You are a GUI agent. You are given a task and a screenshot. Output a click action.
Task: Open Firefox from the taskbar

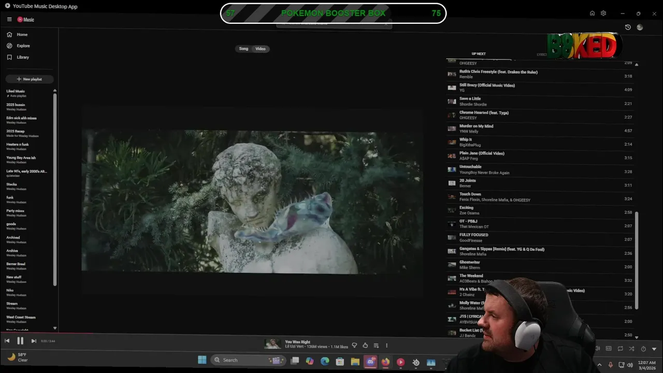[385, 361]
